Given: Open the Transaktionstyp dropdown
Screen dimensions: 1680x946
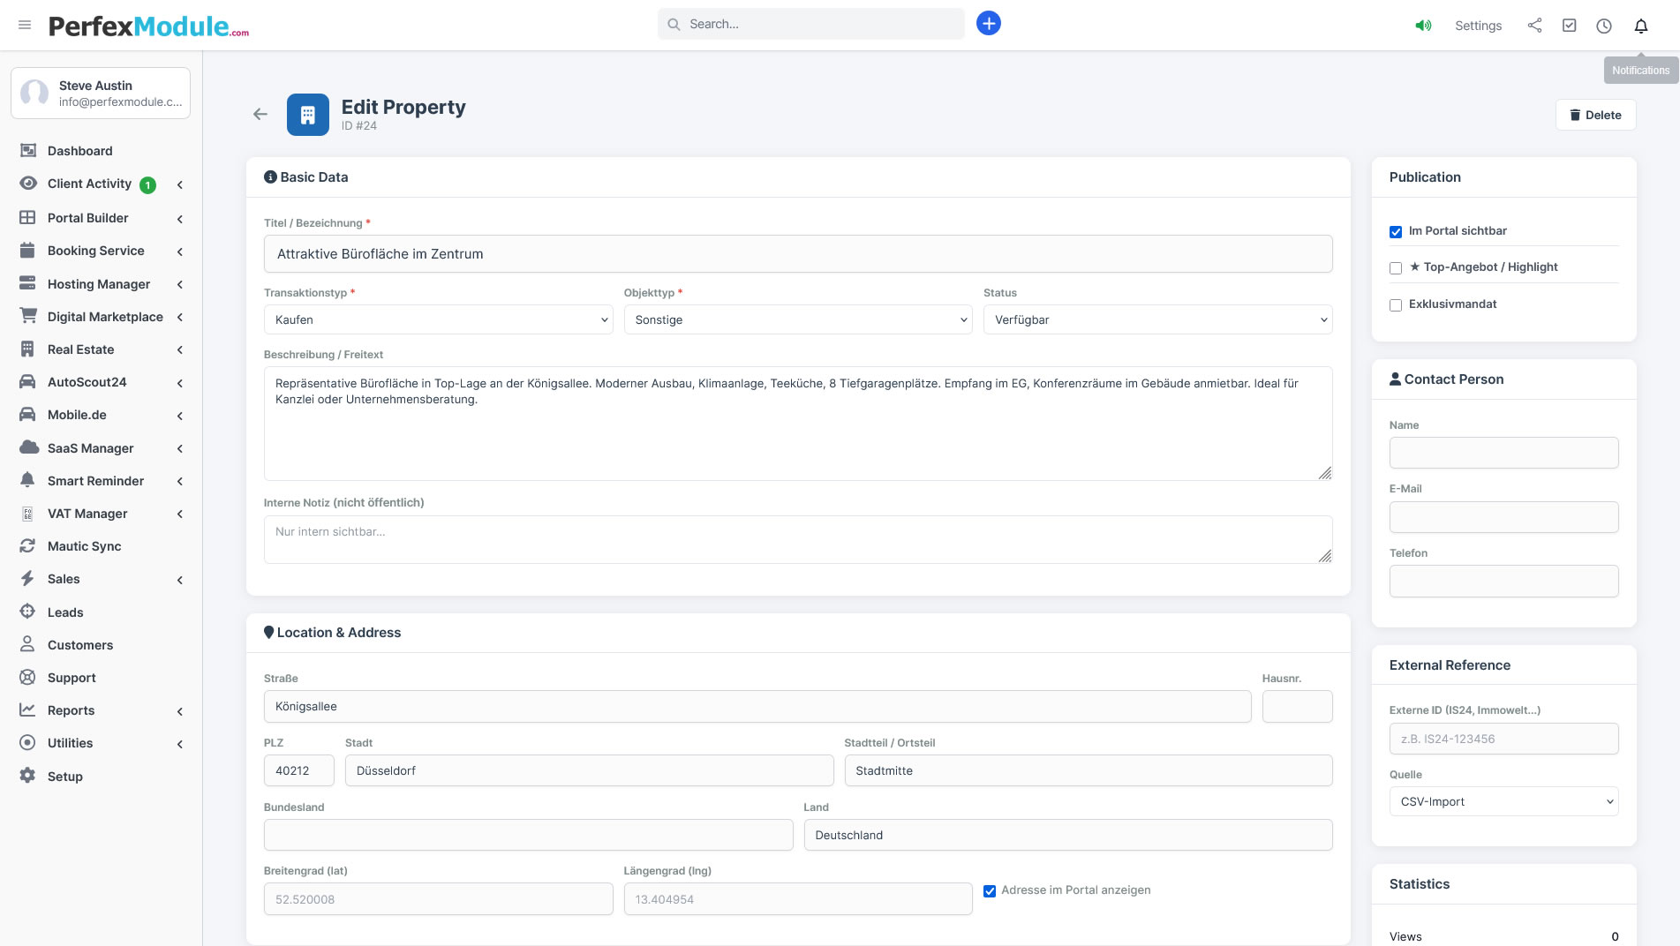Looking at the screenshot, I should click(438, 319).
